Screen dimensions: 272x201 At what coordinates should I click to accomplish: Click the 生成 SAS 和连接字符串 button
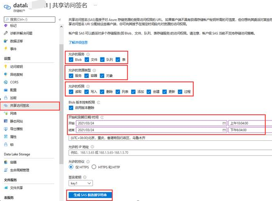pos(89,195)
